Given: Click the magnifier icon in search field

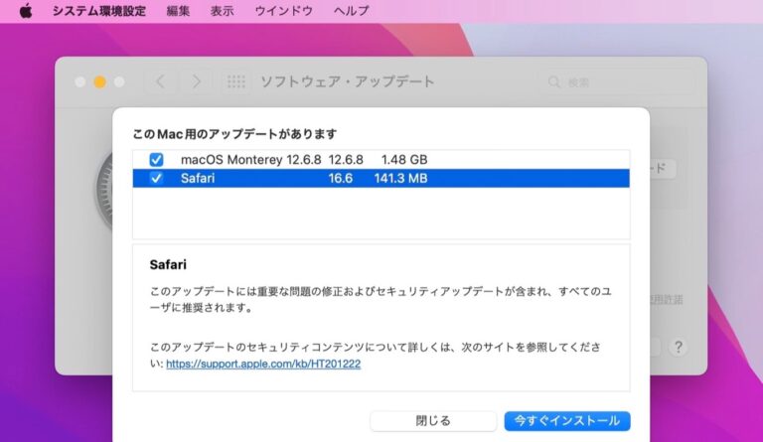Looking at the screenshot, I should (553, 82).
